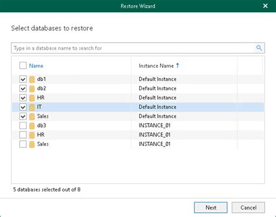Click the db3 database icon
Viewport: 276px width, 217px height.
(32, 126)
